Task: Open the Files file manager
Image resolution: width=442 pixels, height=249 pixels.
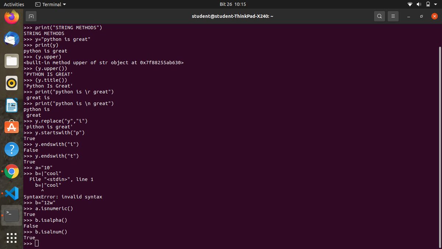Action: pyautogui.click(x=11, y=61)
